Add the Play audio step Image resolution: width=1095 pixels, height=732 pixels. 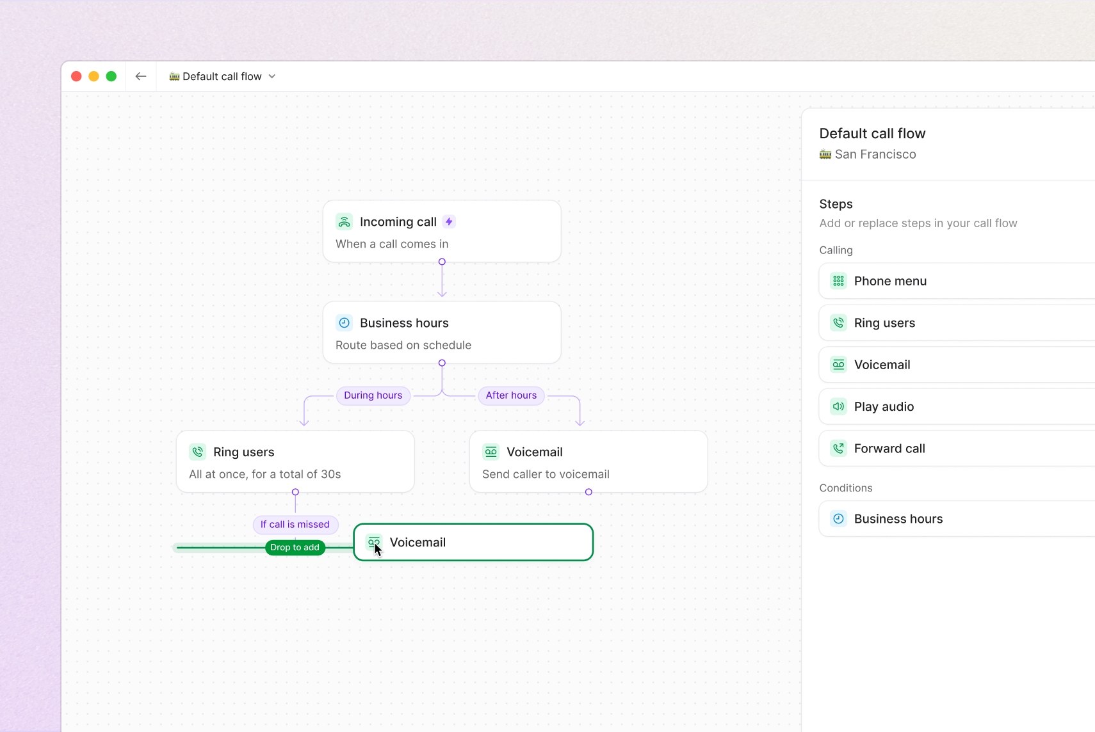(957, 407)
